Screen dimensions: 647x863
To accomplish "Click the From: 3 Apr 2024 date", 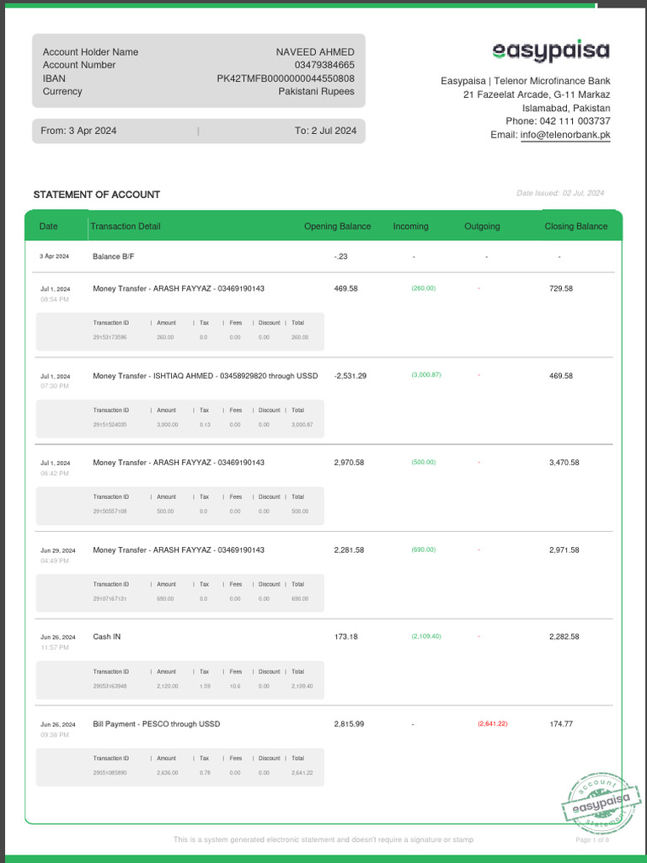I will (79, 131).
